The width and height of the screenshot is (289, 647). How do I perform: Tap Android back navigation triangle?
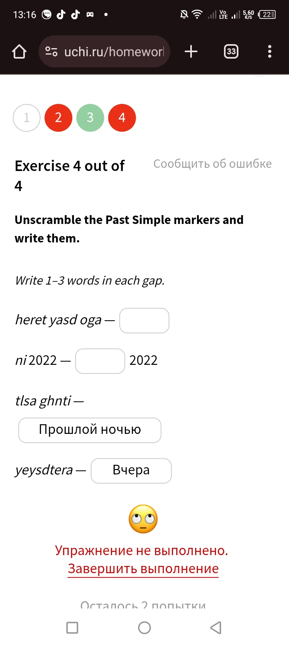(216, 627)
